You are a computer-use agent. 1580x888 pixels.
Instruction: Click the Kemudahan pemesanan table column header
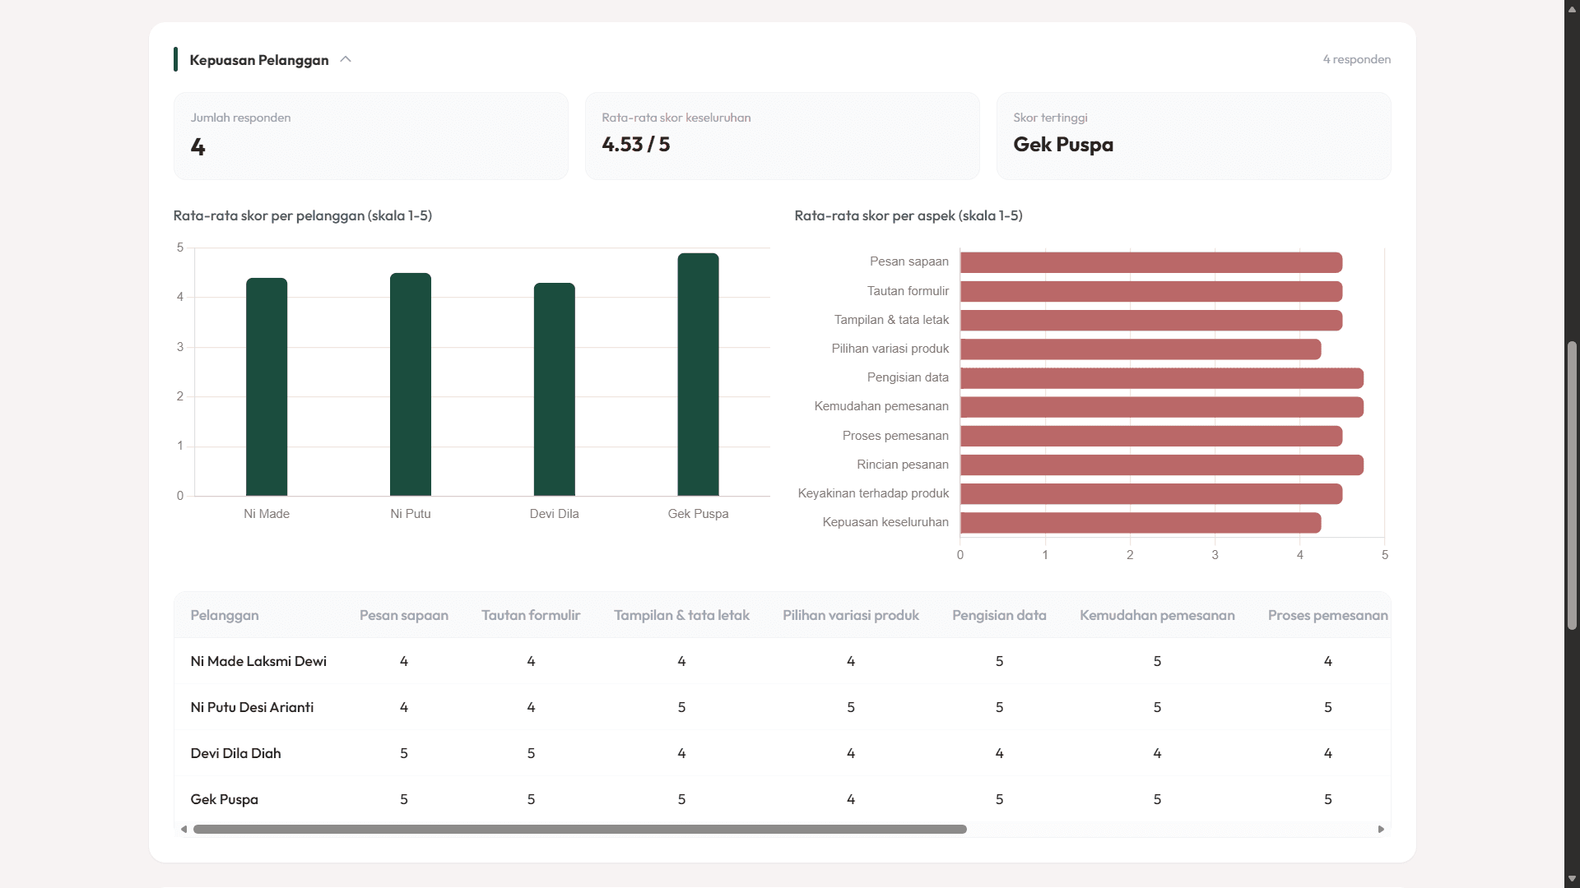pyautogui.click(x=1157, y=615)
